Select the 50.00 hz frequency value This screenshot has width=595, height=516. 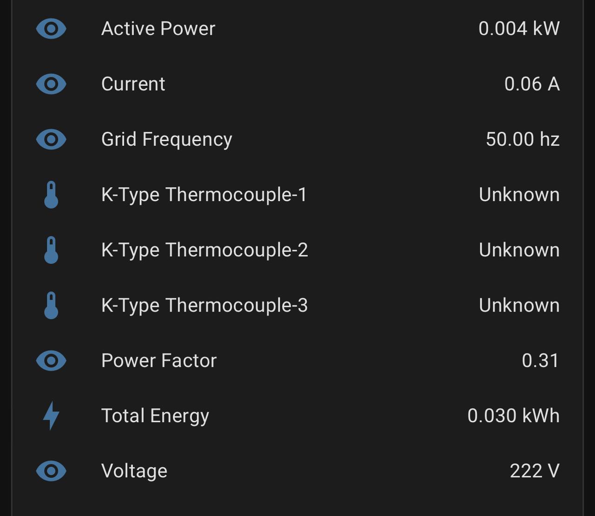click(522, 139)
